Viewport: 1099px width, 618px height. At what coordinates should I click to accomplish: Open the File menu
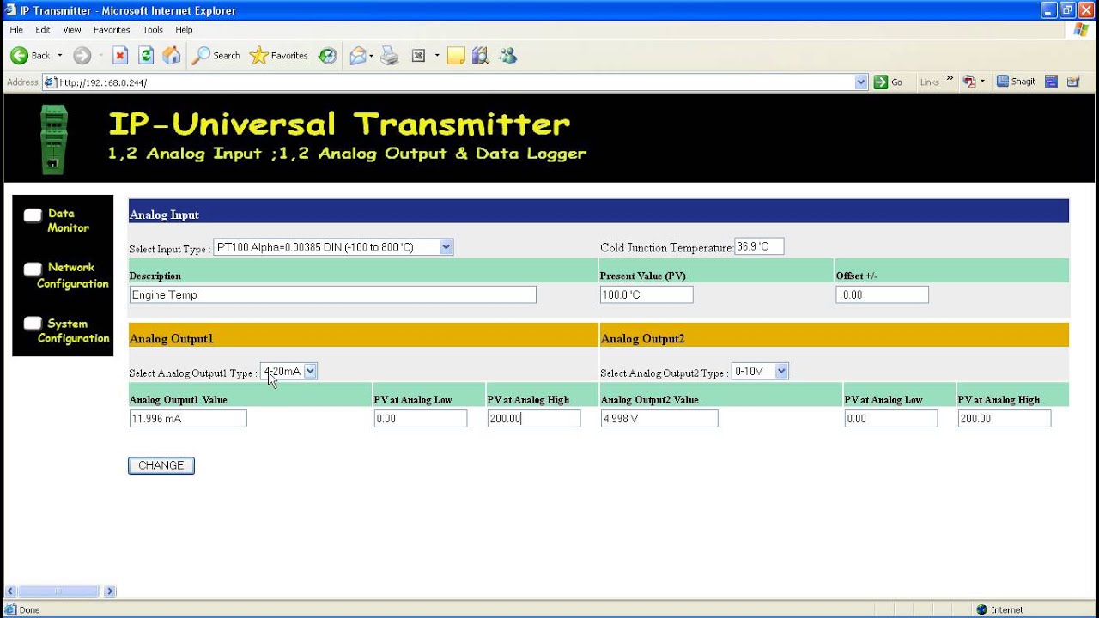(x=16, y=30)
